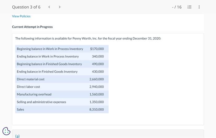Open the vertical three-dot options menu

point(199,7)
